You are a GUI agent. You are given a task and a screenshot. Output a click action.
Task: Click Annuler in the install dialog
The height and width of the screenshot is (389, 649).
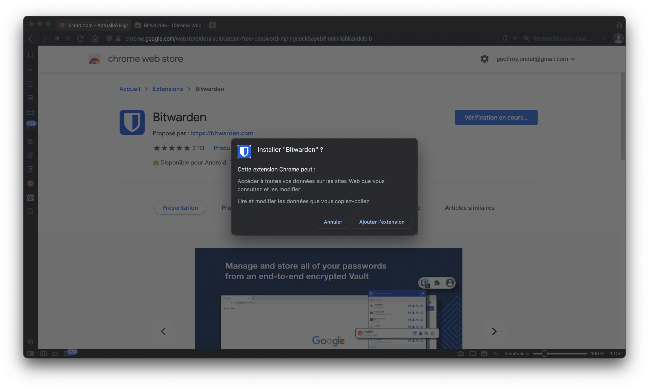click(333, 222)
